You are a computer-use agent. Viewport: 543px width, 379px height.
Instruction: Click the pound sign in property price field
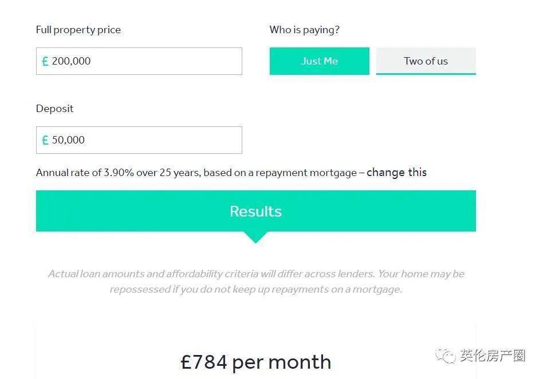(x=45, y=62)
